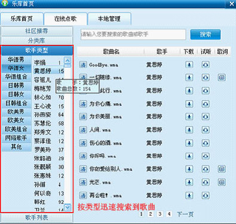This screenshot has width=236, height=224.
Task: Select the 网络歌手 category
Action: click(16, 138)
